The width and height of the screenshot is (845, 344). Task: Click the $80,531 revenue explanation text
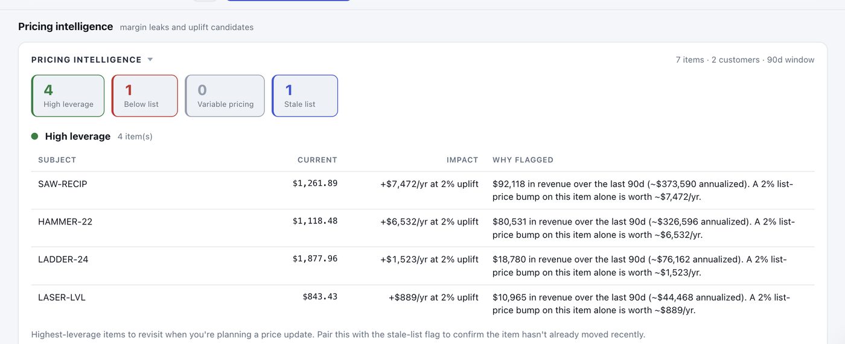(x=643, y=228)
